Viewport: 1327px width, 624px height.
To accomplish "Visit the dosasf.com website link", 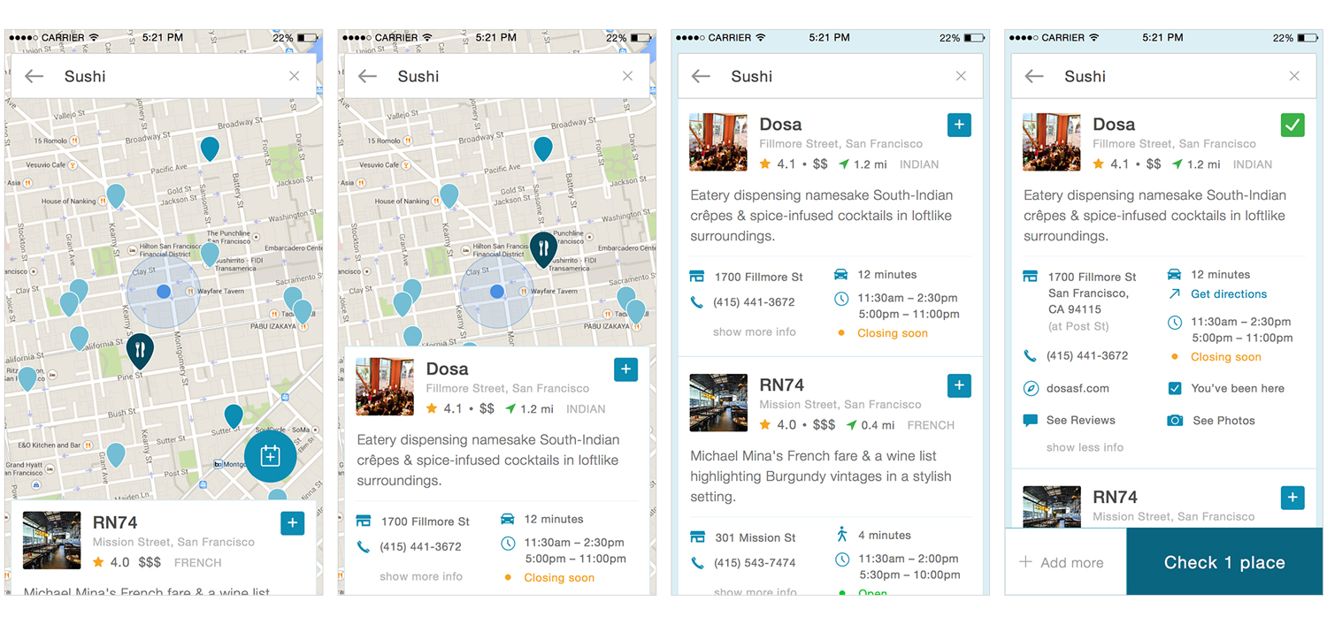I will tap(1078, 389).
